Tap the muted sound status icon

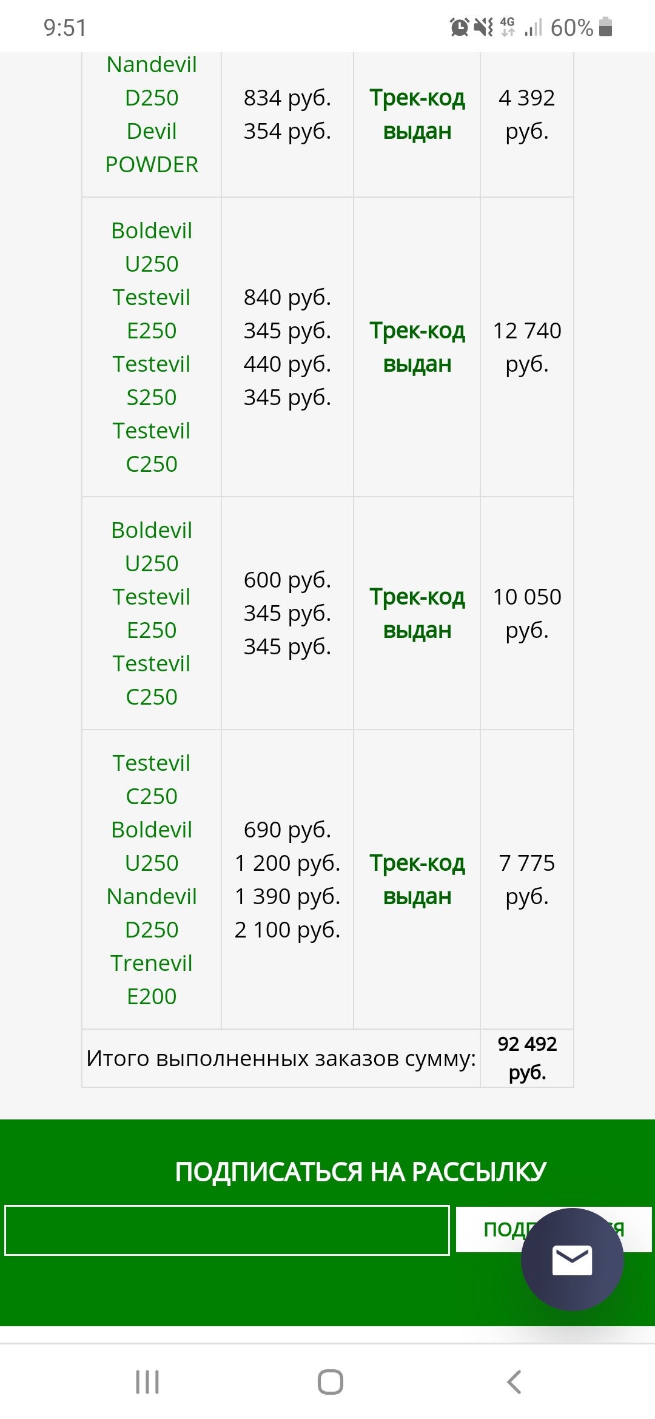click(483, 27)
